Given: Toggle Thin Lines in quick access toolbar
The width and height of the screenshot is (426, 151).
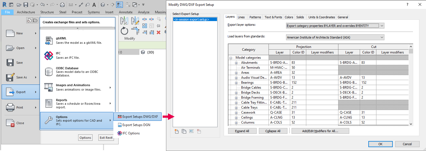Looking at the screenshot, I should tap(119, 5).
